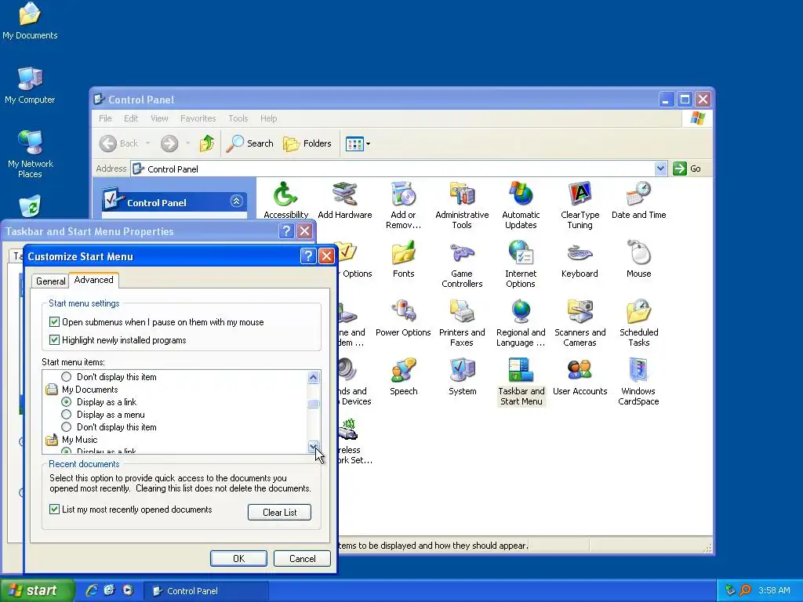Select the Advanced tab
The width and height of the screenshot is (803, 602).
click(94, 280)
